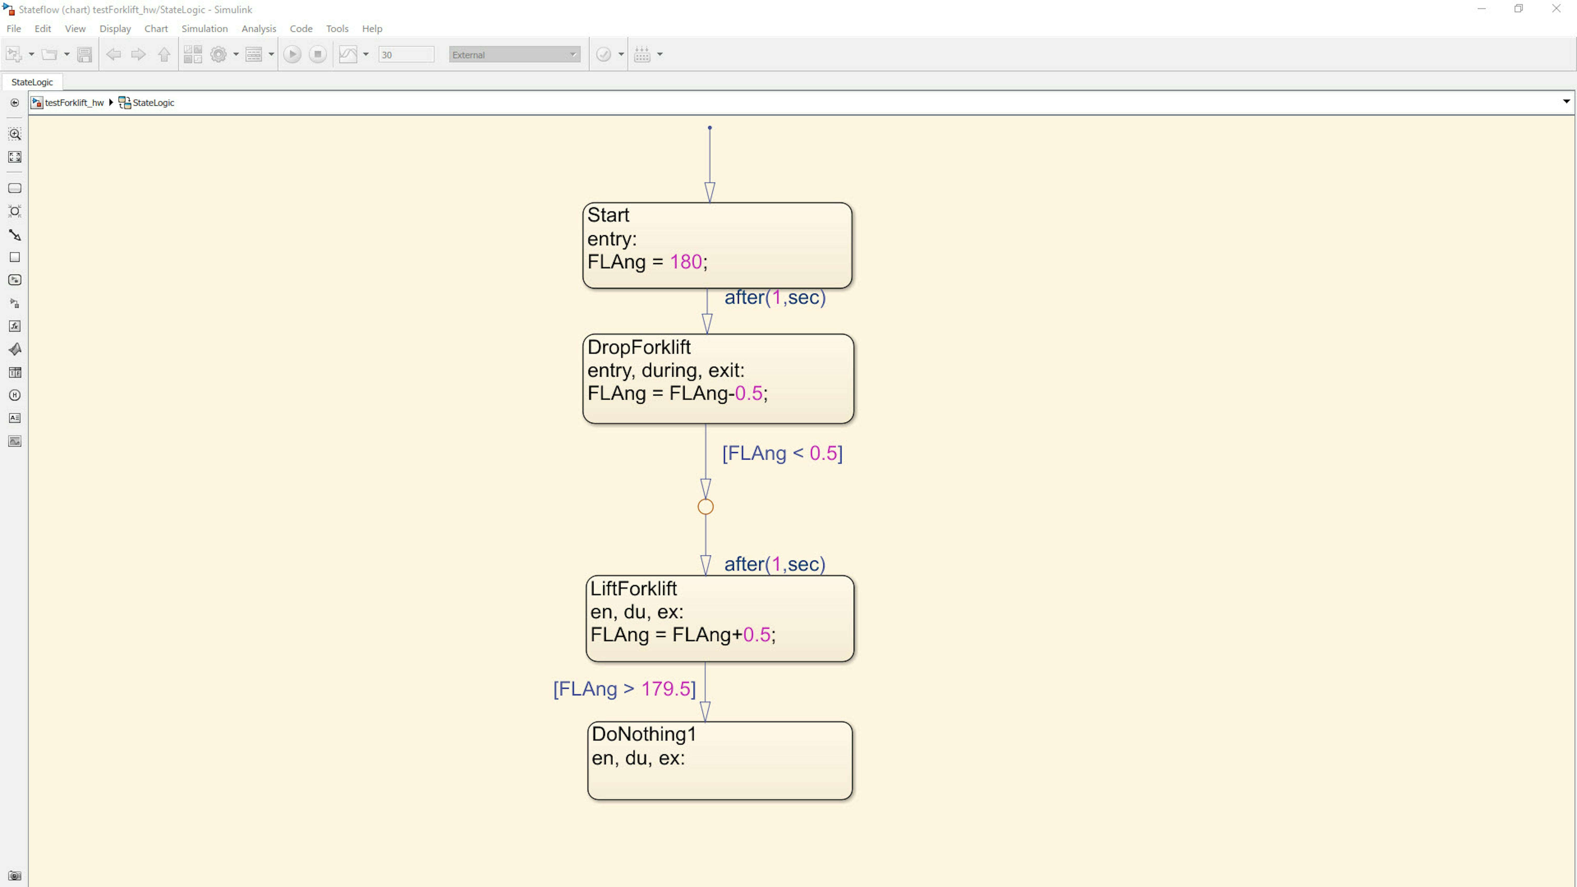Click the Up to Parent arrow
Screen dimensions: 1577x887
(163, 54)
